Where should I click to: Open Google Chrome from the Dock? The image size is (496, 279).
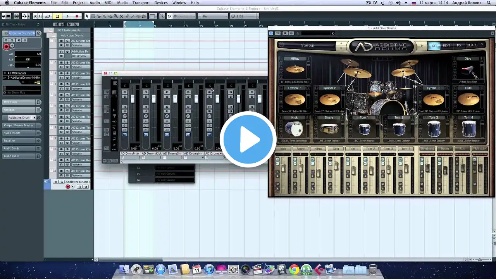tap(294, 269)
